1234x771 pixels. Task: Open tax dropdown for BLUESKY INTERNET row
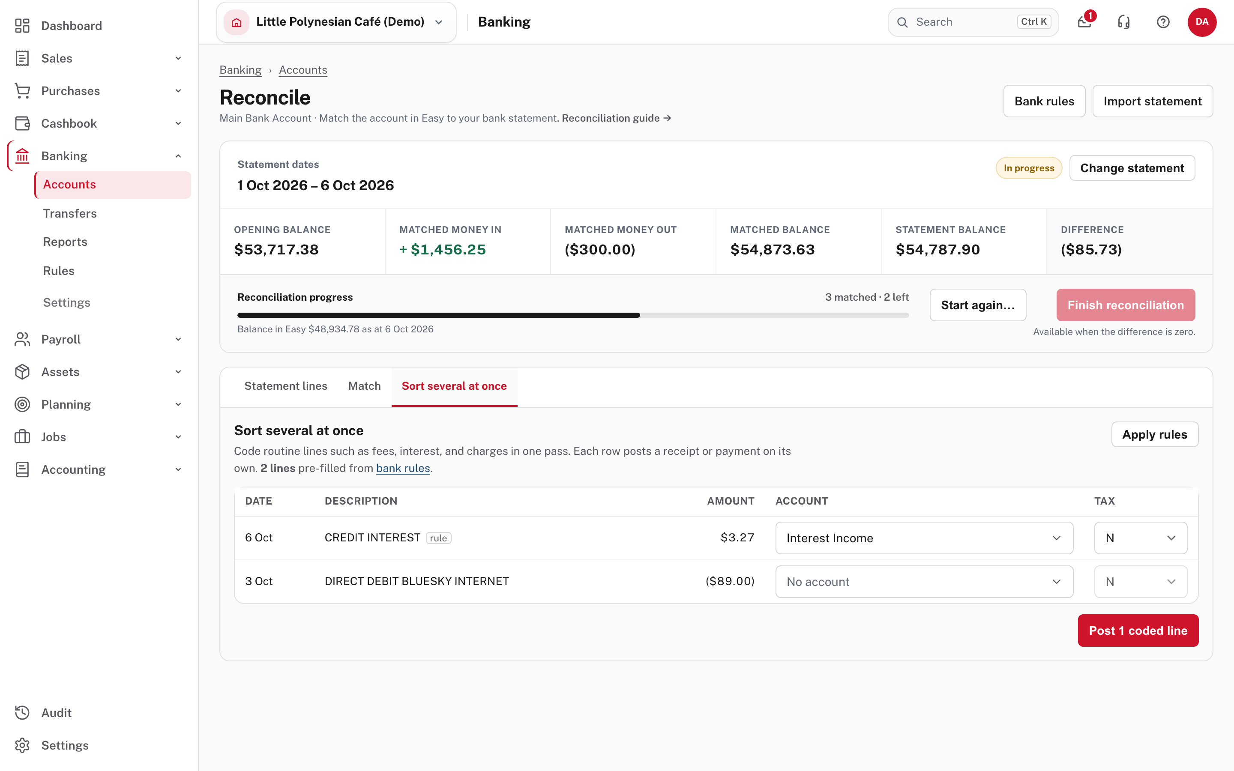pos(1141,581)
